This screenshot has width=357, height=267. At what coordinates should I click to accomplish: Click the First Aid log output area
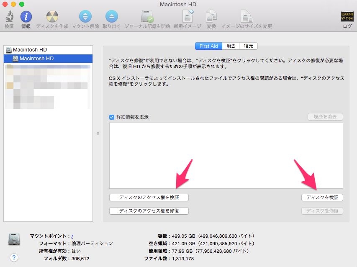(x=226, y=156)
